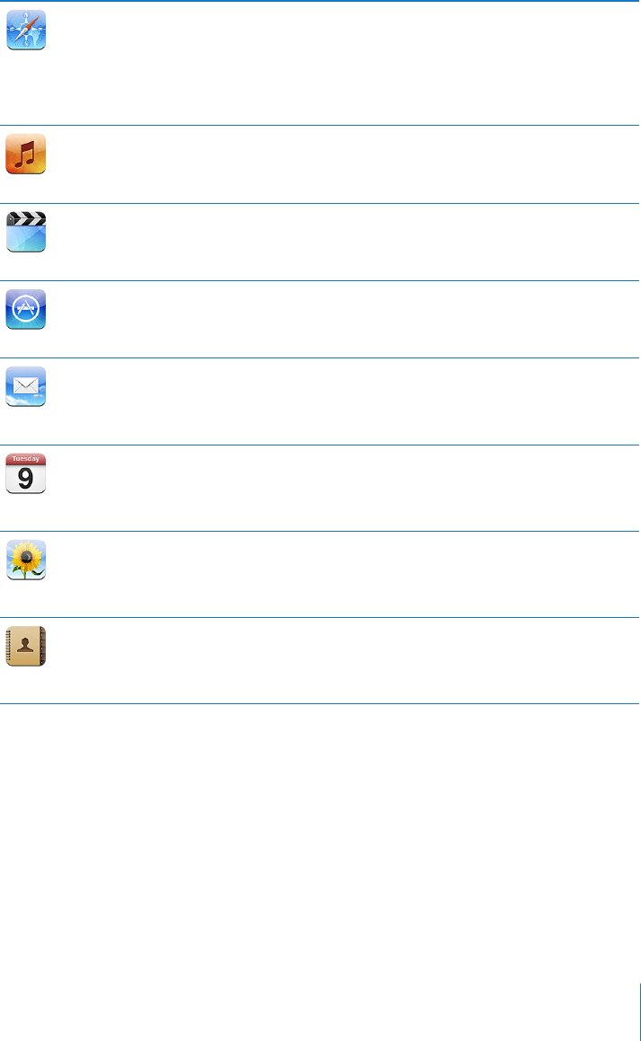Click the blue vertical bar at bottom-right edge
The width and height of the screenshot is (641, 1041).
pos(640,1011)
